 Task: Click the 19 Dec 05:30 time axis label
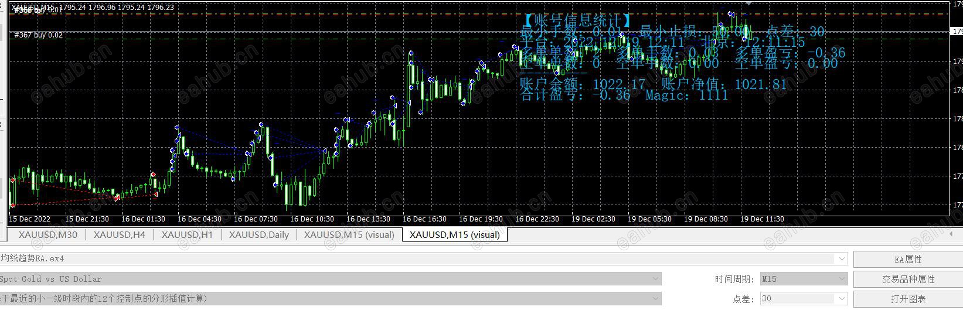[649, 219]
